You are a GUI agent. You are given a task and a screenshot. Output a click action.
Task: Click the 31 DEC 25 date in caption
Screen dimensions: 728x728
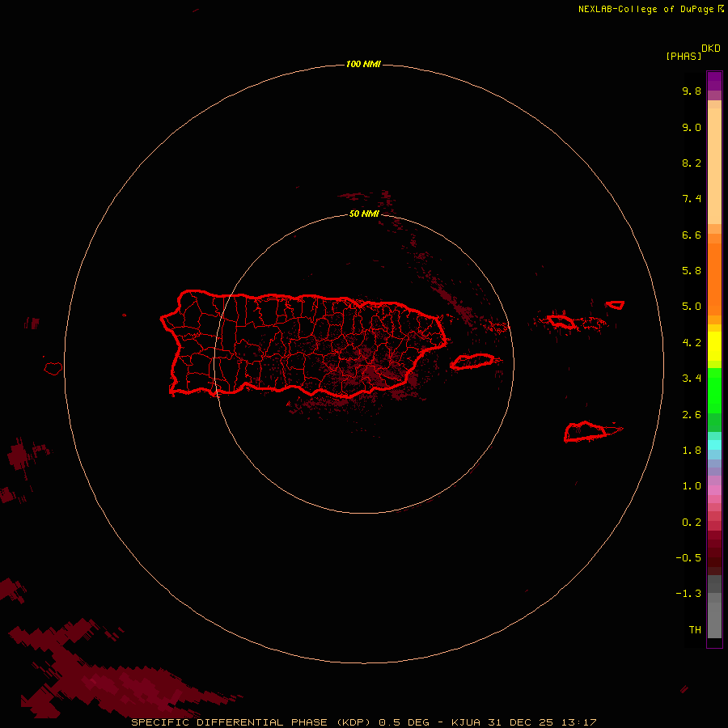click(519, 722)
